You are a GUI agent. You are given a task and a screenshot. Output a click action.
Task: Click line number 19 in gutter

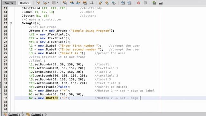5,31
